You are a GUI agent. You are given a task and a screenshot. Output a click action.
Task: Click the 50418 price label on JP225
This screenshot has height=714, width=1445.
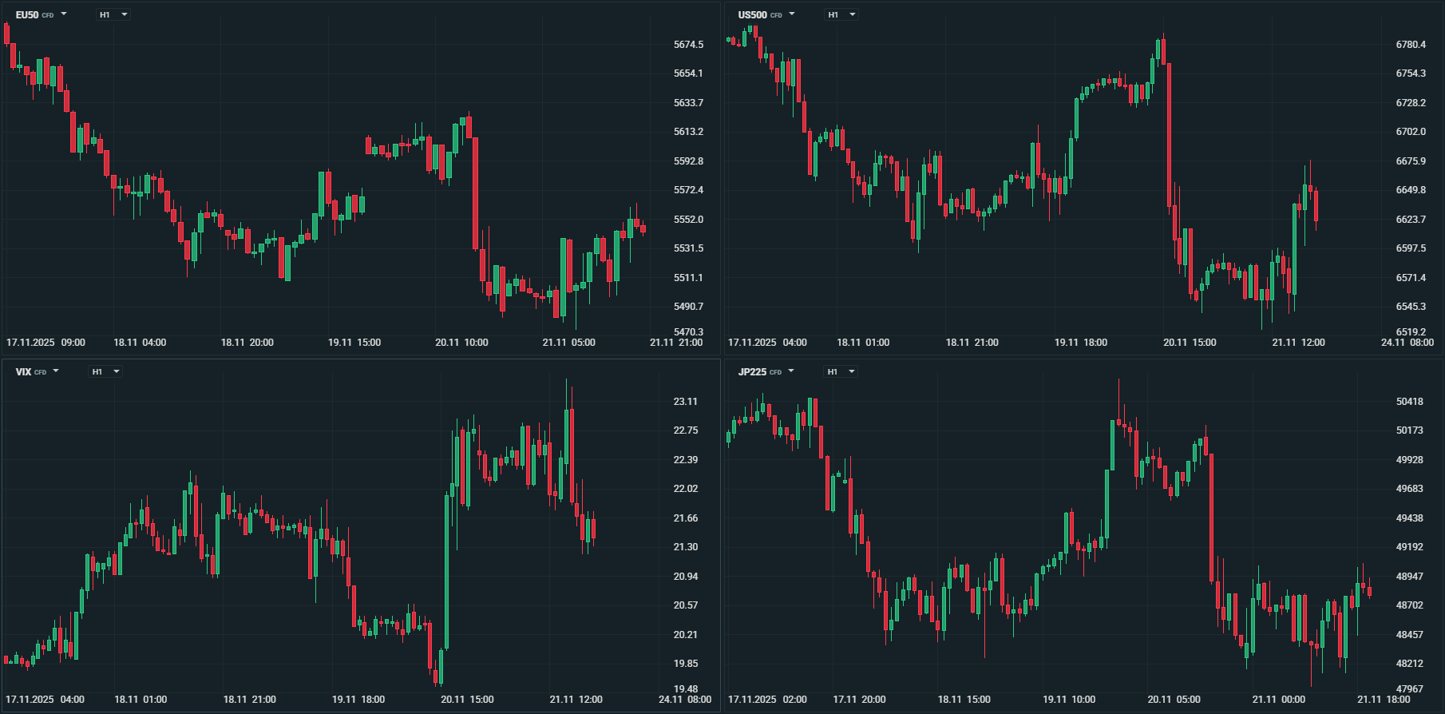click(x=1409, y=402)
